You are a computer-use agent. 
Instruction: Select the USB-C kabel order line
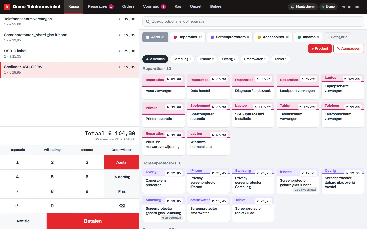70,54
